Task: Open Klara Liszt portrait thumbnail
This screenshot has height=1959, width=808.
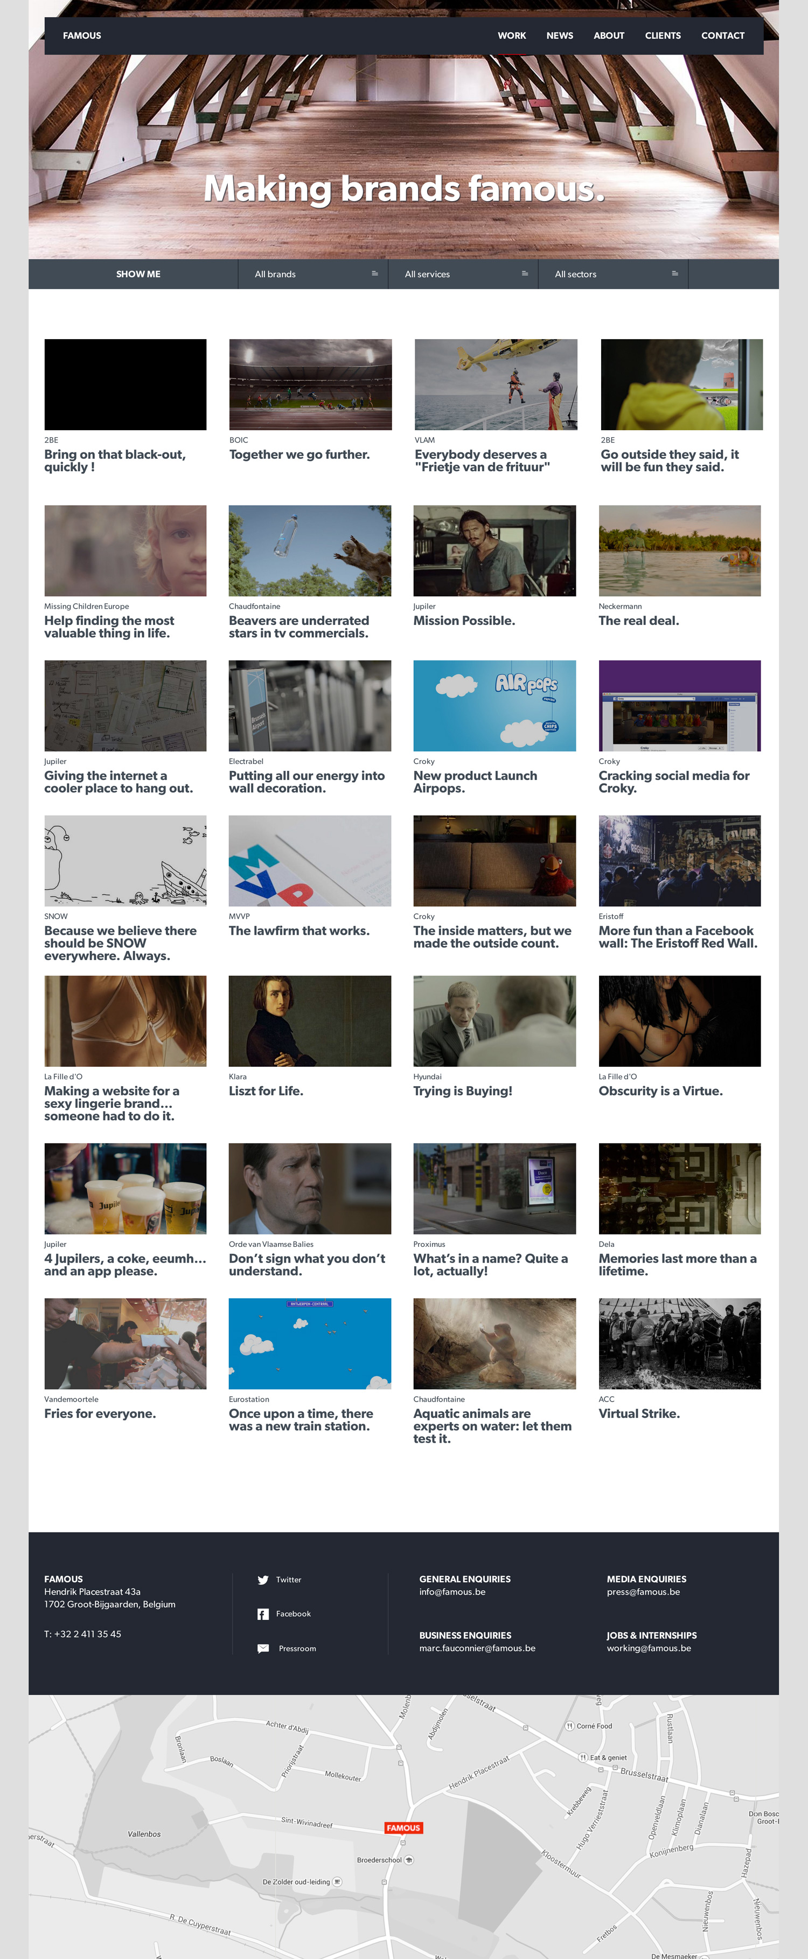Action: tap(310, 1022)
